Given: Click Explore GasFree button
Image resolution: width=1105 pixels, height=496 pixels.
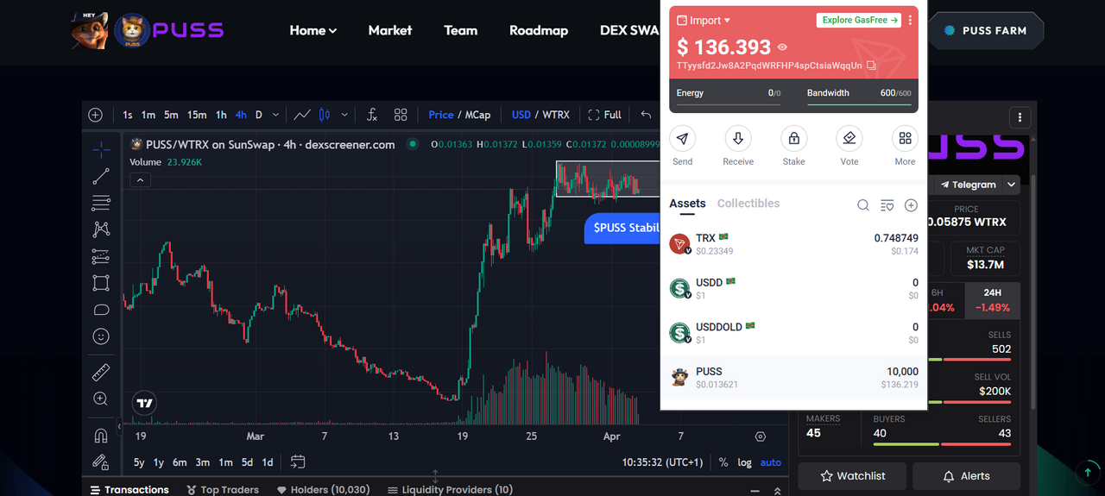Looking at the screenshot, I should 859,20.
